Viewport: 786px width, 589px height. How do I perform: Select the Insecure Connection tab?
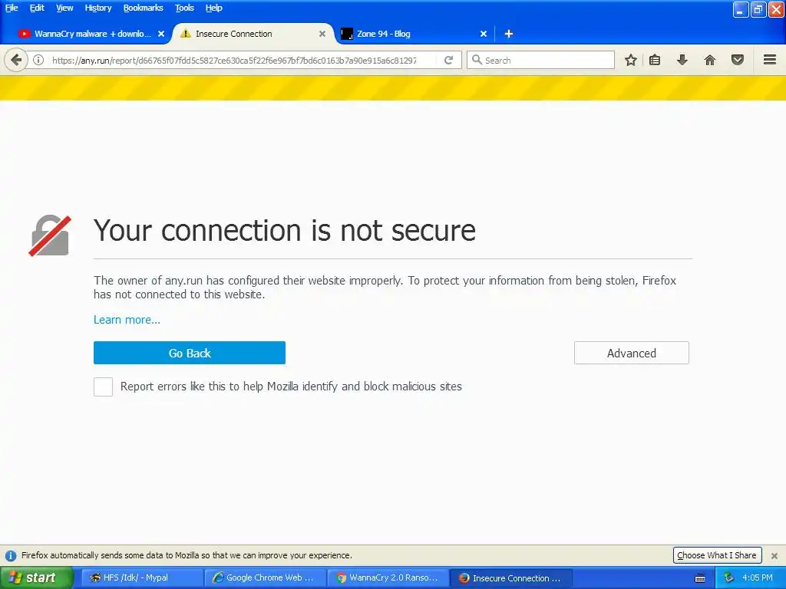coord(253,34)
